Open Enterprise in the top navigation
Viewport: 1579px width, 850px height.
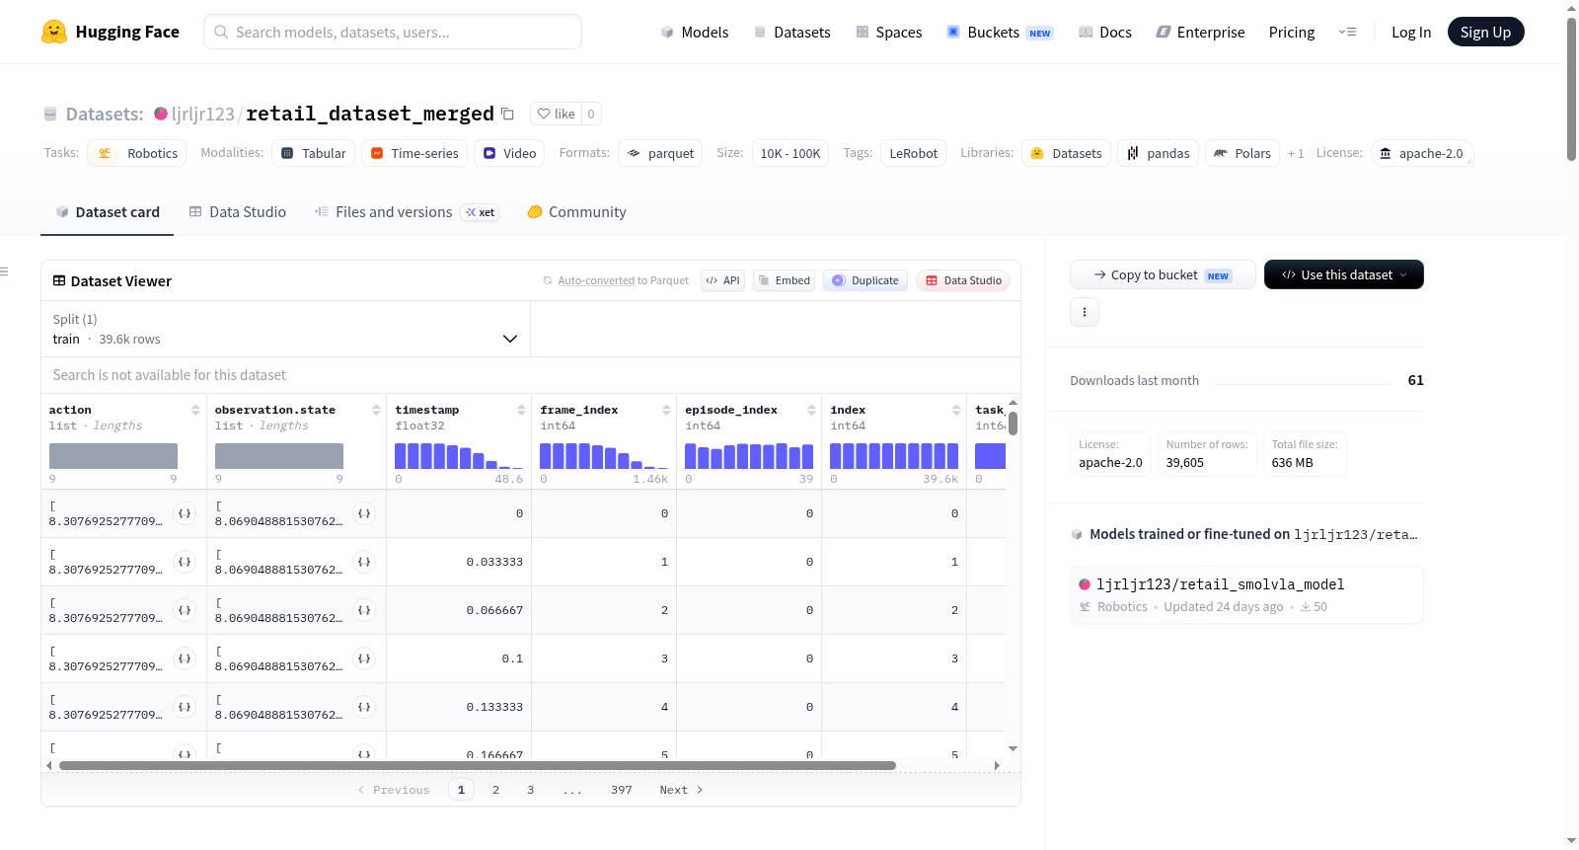point(1200,32)
